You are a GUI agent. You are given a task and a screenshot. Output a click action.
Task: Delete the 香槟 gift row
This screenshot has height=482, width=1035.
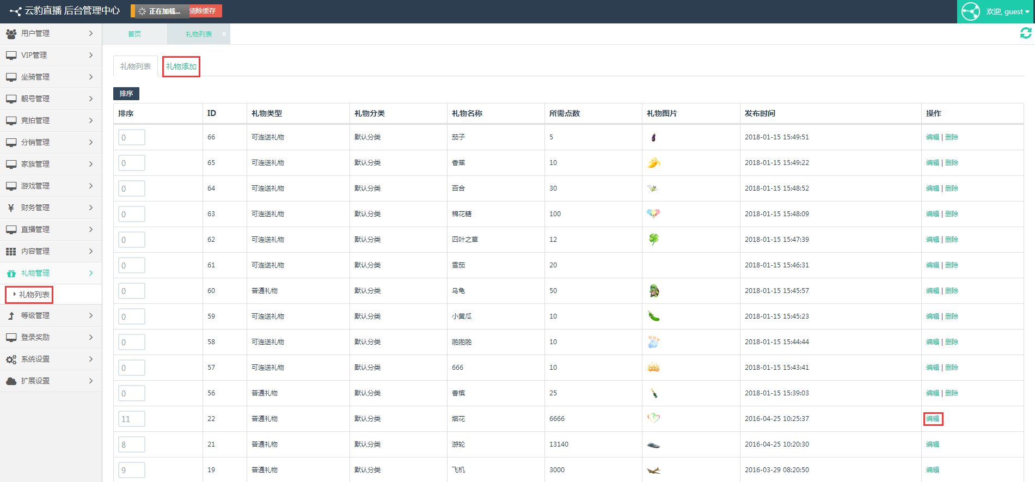[x=952, y=393]
